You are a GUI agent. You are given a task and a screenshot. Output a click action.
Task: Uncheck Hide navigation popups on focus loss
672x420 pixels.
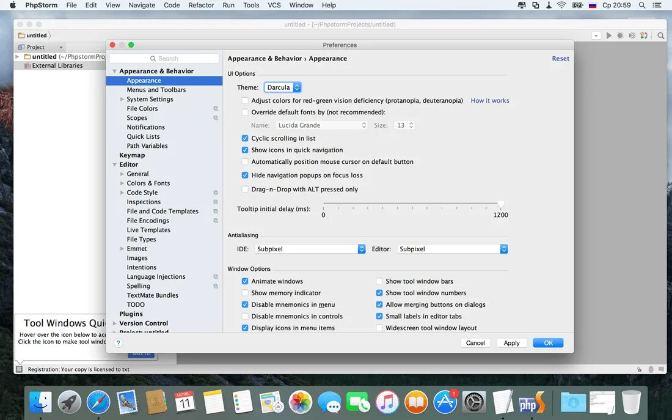pyautogui.click(x=245, y=175)
